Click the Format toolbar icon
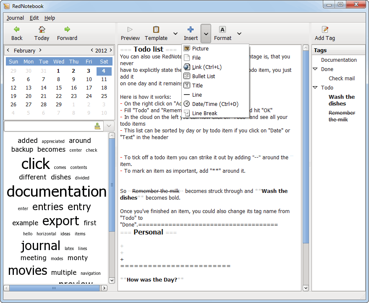The image size is (369, 303). (222, 29)
